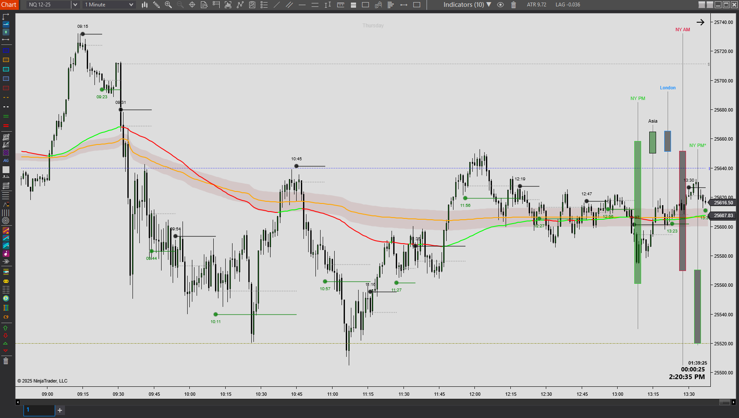Click the Chart menu label
The height and width of the screenshot is (418, 739).
coord(9,5)
